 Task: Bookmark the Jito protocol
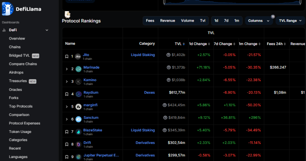pos(67,56)
